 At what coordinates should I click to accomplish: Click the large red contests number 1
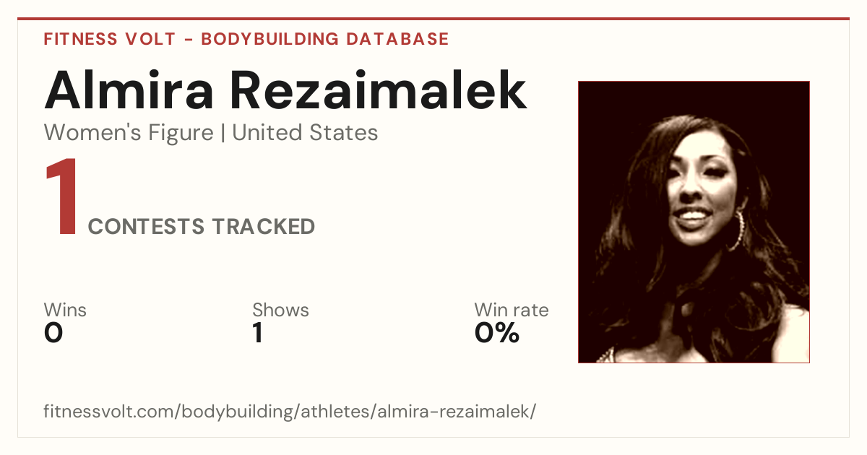61,198
